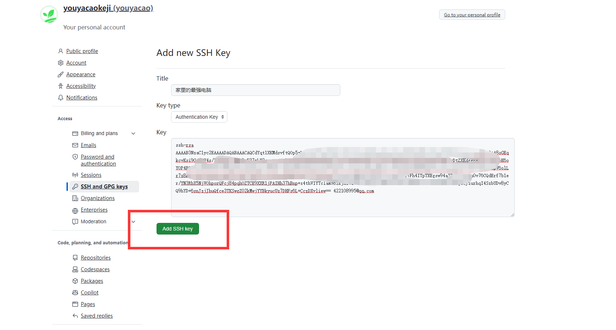Click the Enterprises globe icon
This screenshot has width=616, height=330.
(x=75, y=210)
